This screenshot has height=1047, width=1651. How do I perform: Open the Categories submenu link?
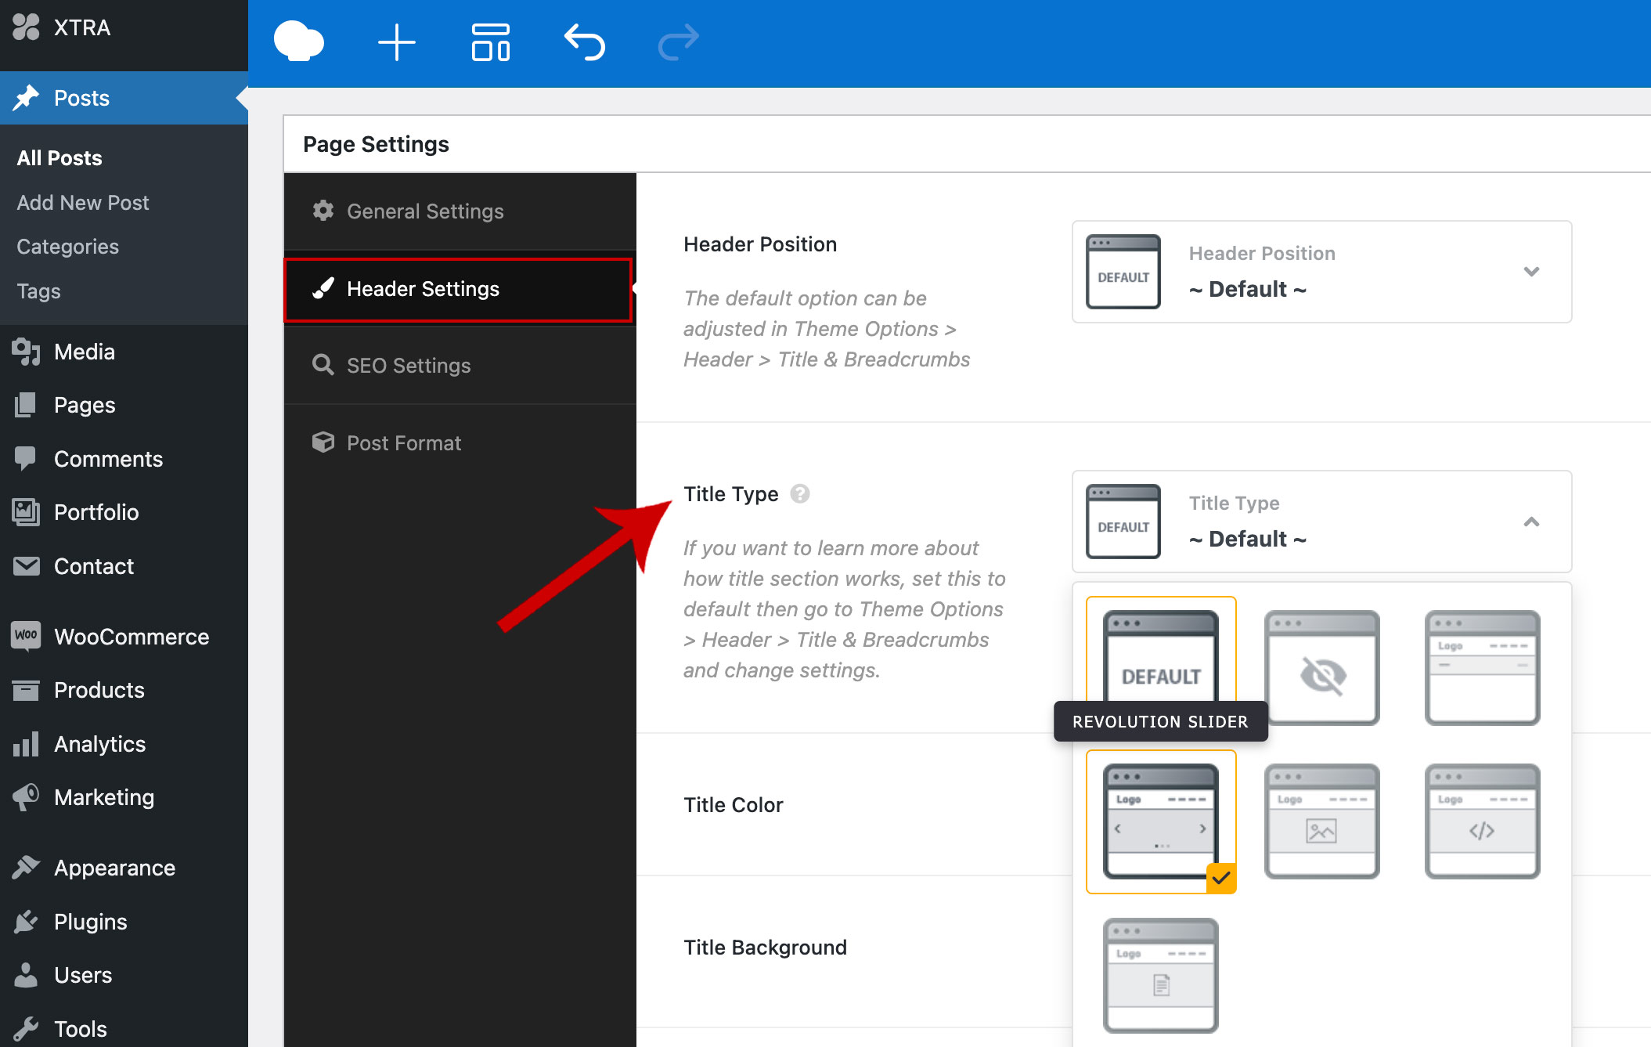click(x=68, y=247)
